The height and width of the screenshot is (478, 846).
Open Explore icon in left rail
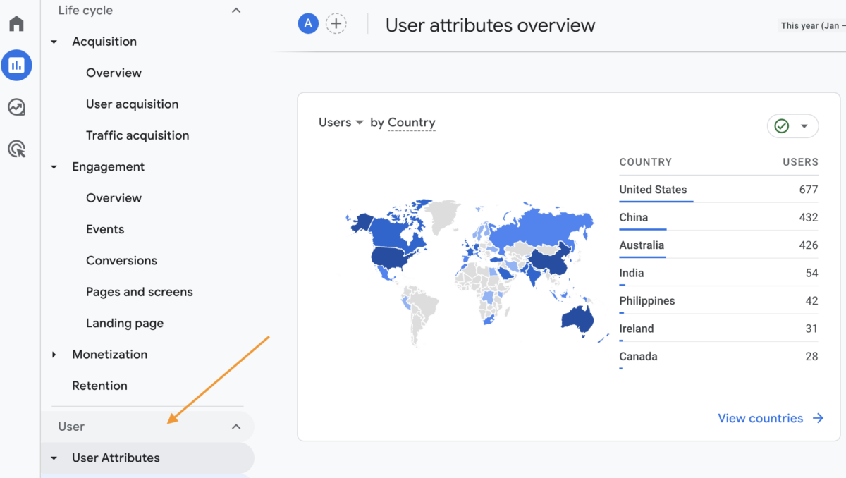[x=16, y=107]
